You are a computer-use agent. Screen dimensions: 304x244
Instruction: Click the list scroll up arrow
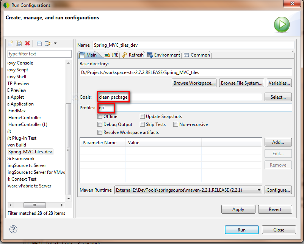click(69, 63)
